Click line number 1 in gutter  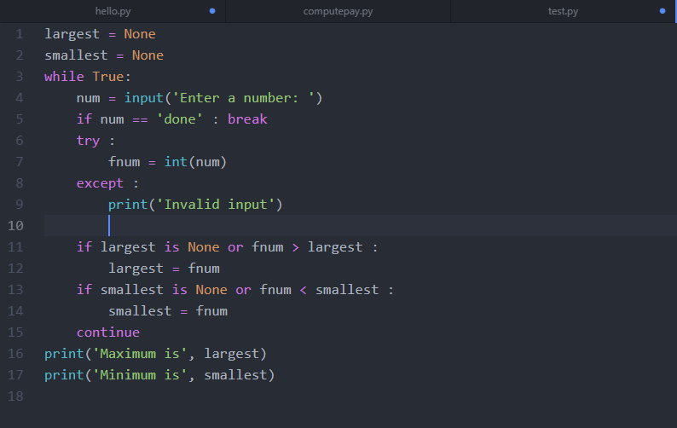click(x=20, y=34)
